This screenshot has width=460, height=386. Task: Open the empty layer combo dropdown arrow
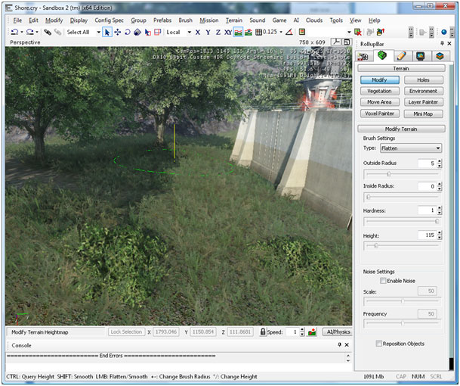click(349, 32)
